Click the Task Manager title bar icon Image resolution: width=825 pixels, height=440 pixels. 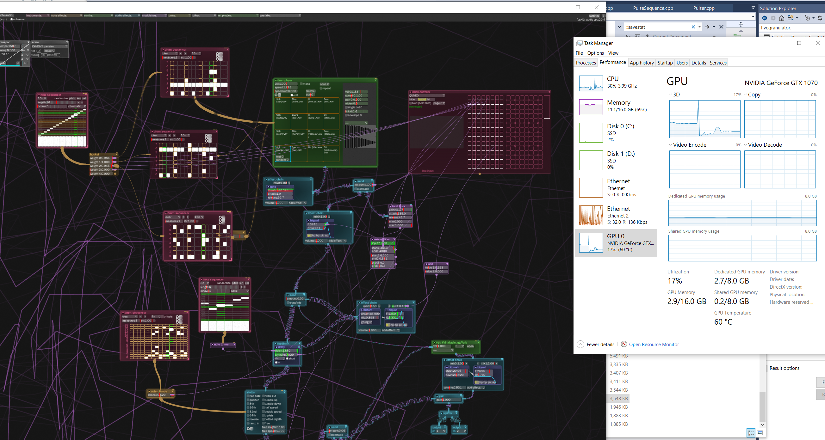click(x=579, y=43)
